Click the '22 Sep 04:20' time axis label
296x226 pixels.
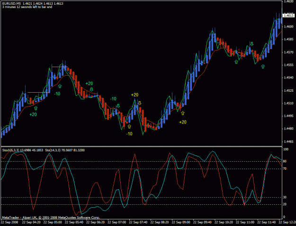point(31,222)
